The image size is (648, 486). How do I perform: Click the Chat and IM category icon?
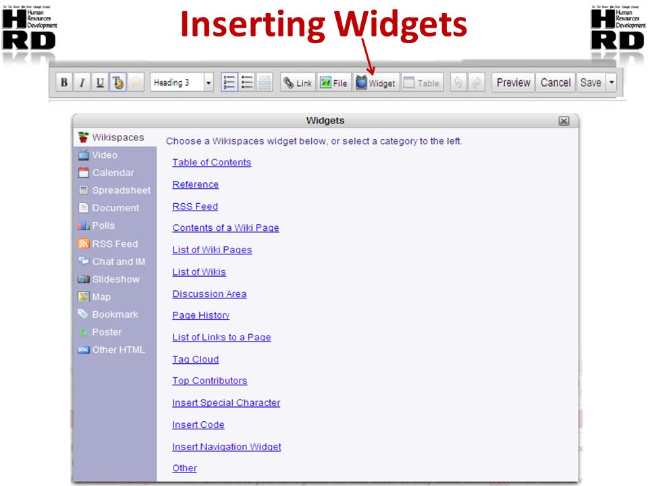[x=84, y=261]
